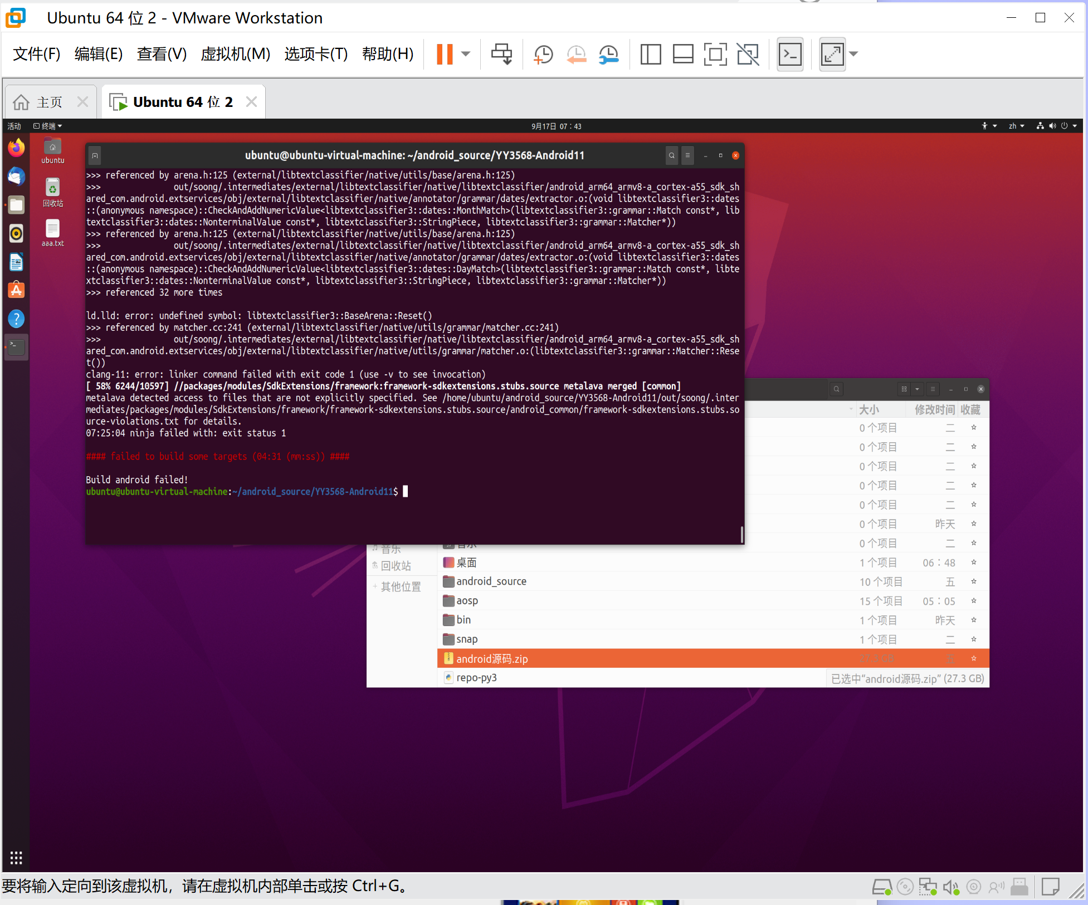Open the 虚拟机(M) menu
Viewport: 1088px width, 905px height.
[235, 54]
